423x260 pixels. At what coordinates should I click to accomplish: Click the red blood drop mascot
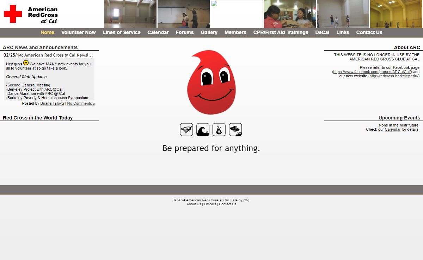[x=211, y=82]
